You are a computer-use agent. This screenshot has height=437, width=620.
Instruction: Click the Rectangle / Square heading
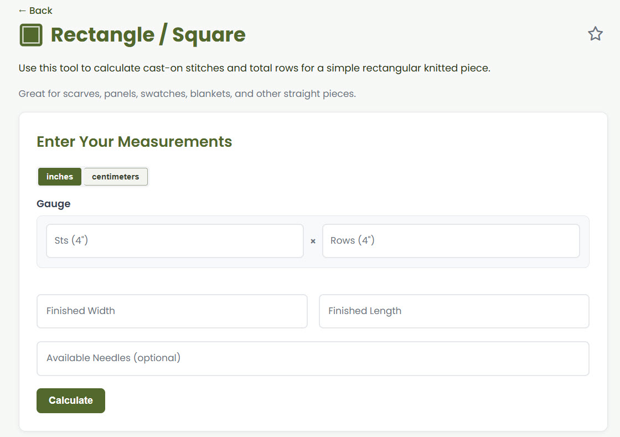(x=148, y=35)
